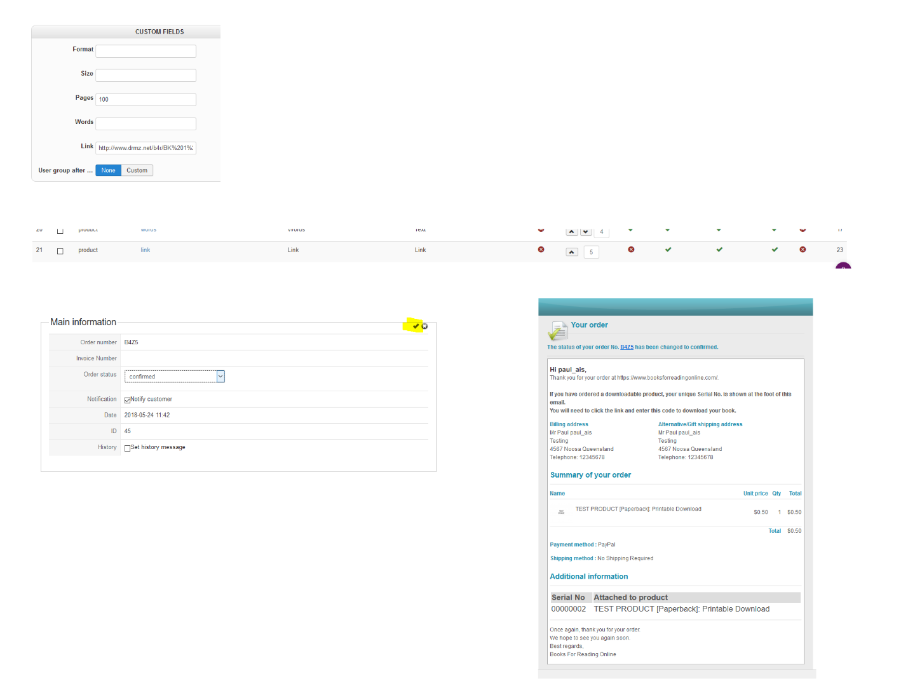Click the booksforreadingonline.com URL in the email
This screenshot has width=915, height=686.
click(667, 377)
